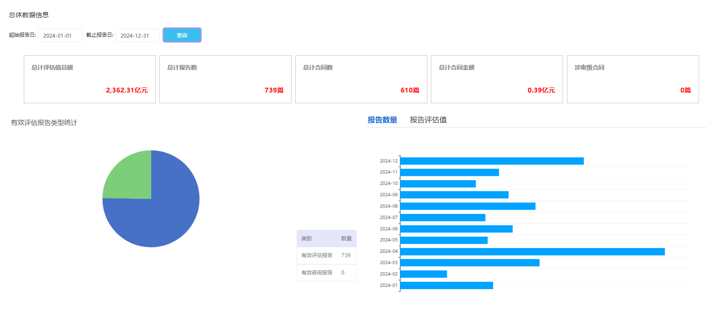Click the blue pie chart slice
Image resolution: width=706 pixels, height=309 pixels.
pyautogui.click(x=165, y=216)
